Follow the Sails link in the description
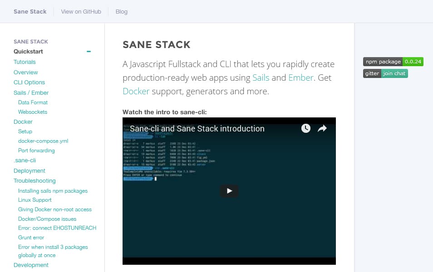 (x=261, y=78)
